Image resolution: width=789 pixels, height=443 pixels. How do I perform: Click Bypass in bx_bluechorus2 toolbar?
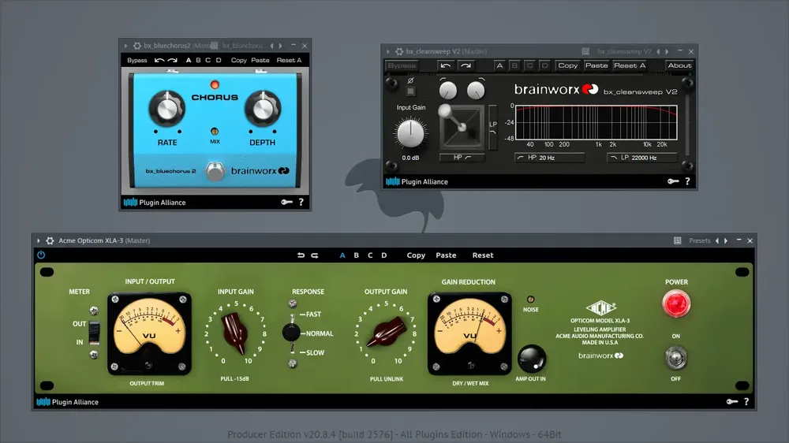136,61
